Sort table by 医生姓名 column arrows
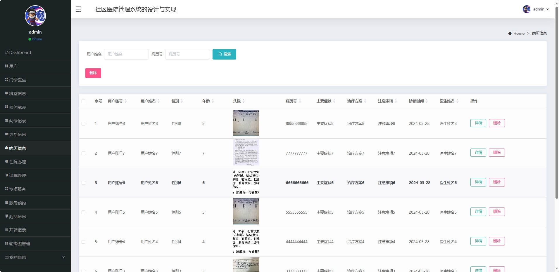 click(x=458, y=101)
